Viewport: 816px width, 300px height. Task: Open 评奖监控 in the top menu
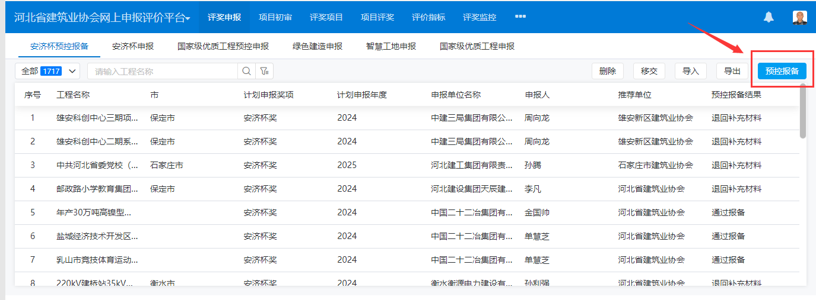(x=480, y=17)
